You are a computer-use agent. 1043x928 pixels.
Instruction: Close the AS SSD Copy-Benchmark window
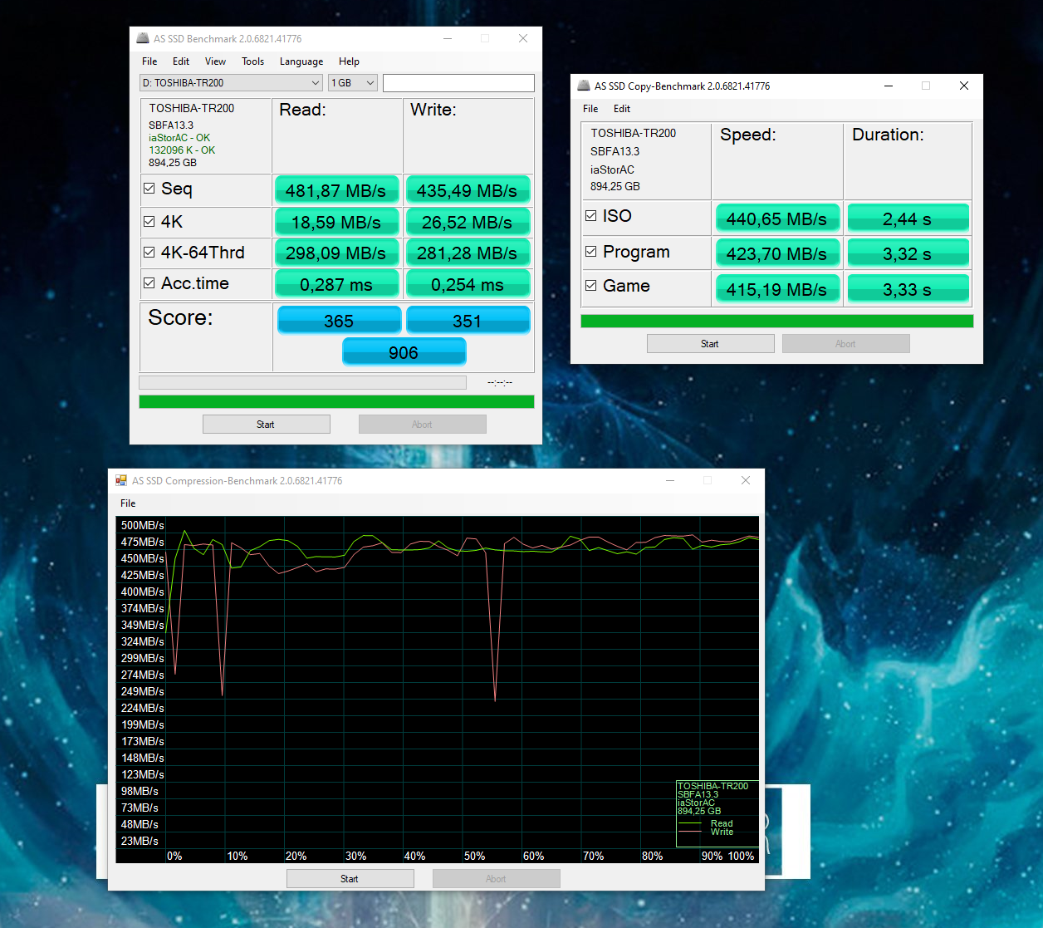point(963,86)
